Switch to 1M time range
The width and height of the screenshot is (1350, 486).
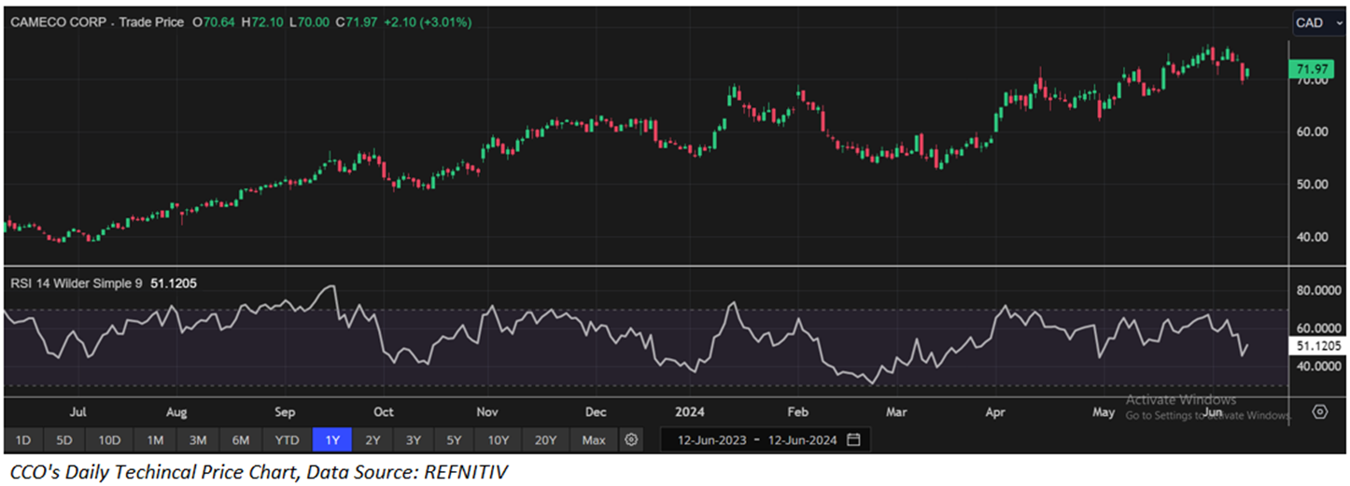tap(155, 439)
